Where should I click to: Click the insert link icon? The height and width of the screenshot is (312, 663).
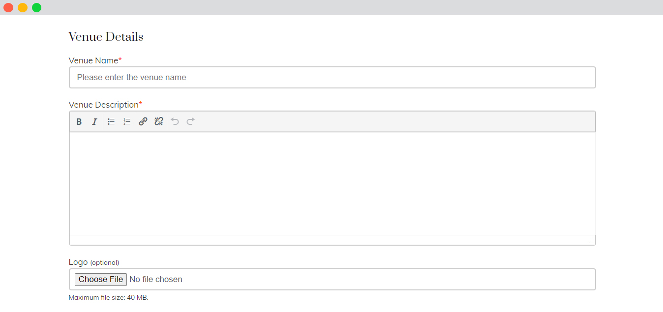pos(143,121)
